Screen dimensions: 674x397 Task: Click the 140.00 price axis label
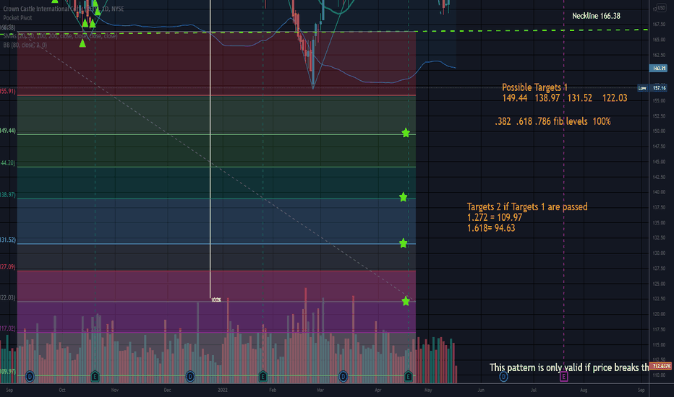pyautogui.click(x=659, y=192)
